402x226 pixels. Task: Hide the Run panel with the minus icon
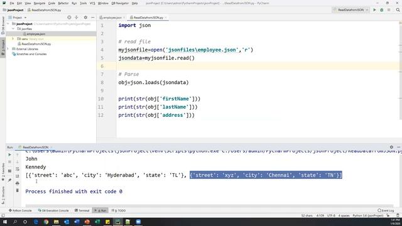pyautogui.click(x=398, y=147)
